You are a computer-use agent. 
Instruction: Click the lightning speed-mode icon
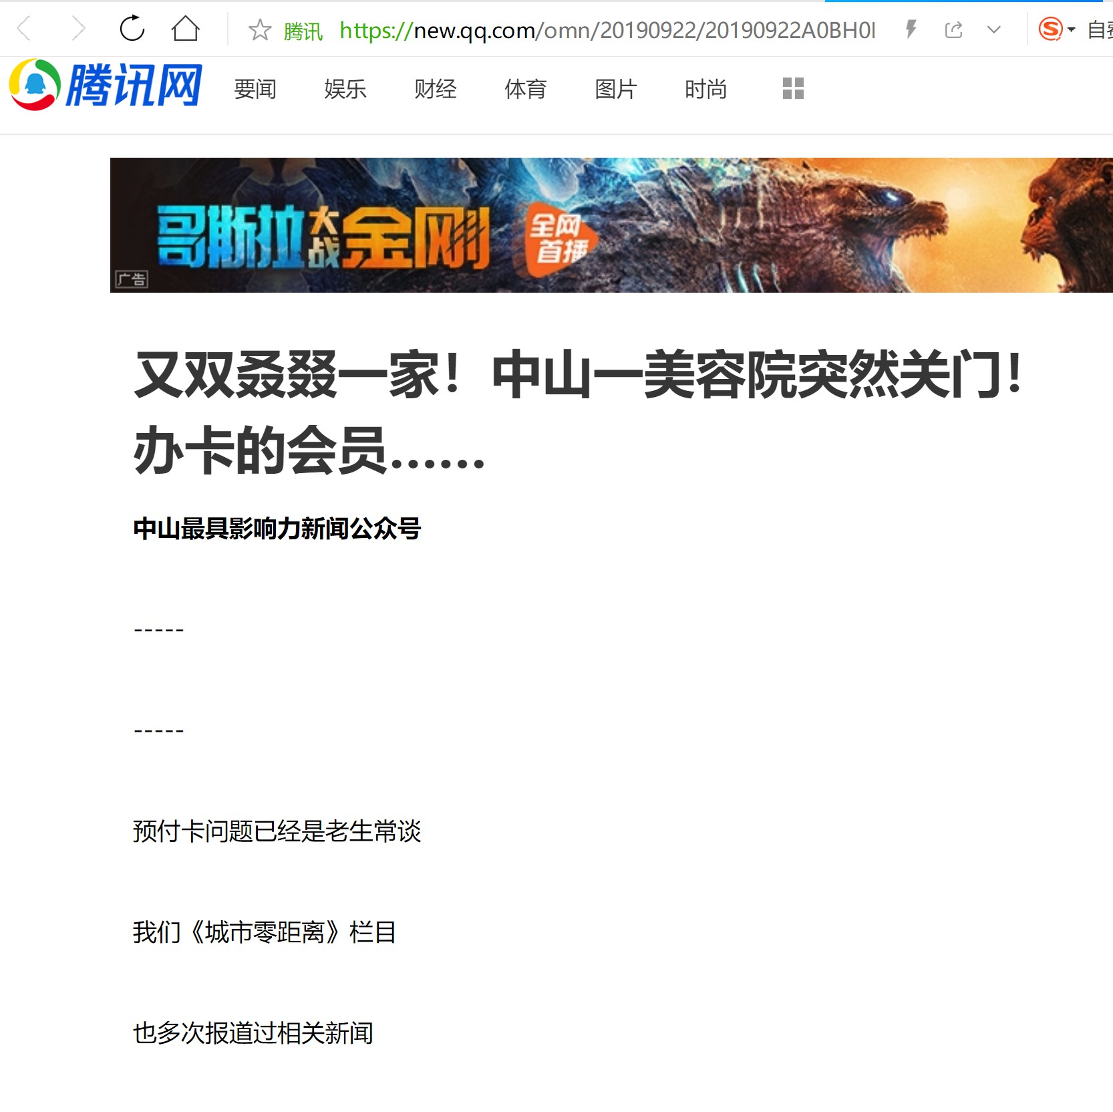[x=911, y=29]
